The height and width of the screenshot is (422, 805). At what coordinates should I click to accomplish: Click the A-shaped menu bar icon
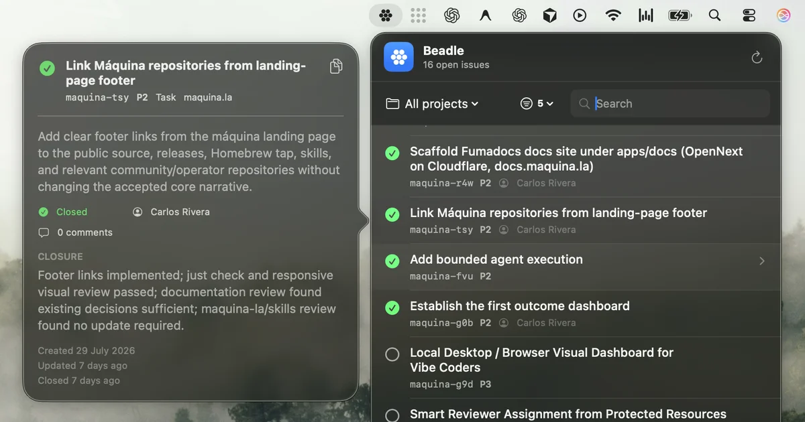(x=485, y=15)
